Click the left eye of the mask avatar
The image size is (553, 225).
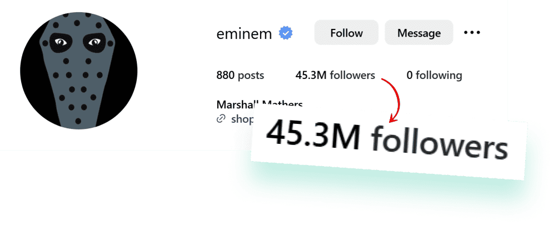[61, 43]
